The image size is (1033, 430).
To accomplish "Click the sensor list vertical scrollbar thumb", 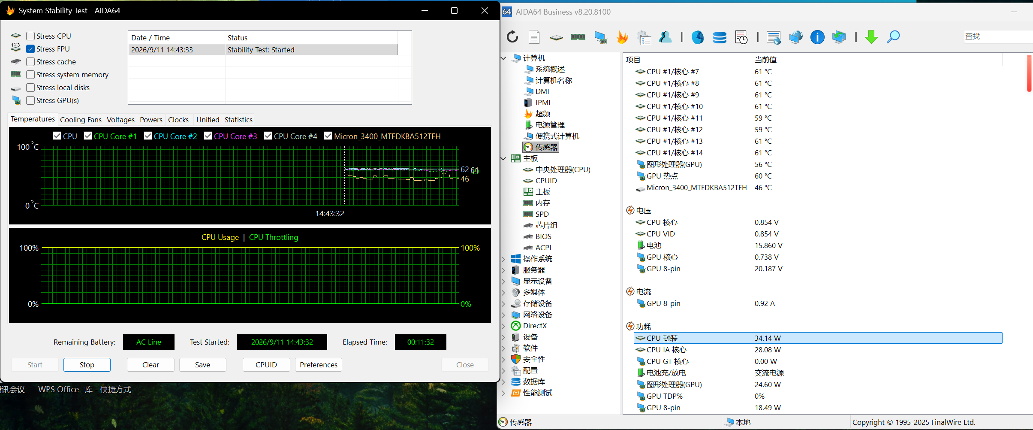I will 1029,73.
